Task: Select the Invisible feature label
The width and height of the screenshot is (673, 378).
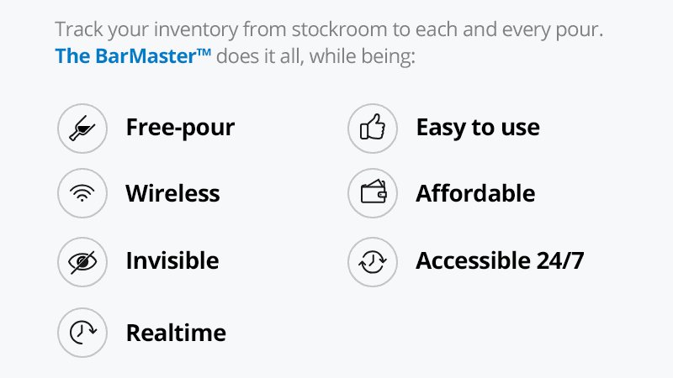Action: pyautogui.click(x=172, y=261)
